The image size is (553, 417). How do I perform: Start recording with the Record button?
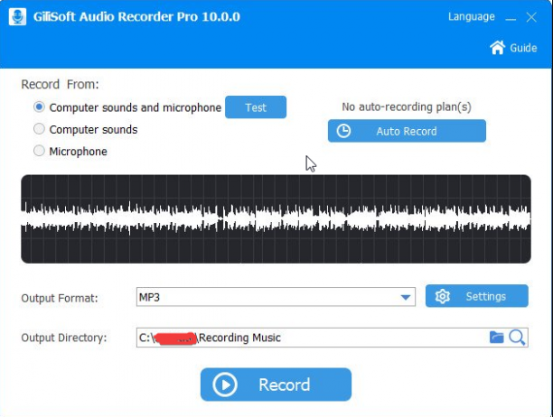(x=276, y=385)
